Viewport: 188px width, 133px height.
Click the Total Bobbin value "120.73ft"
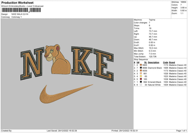[x=153, y=56]
